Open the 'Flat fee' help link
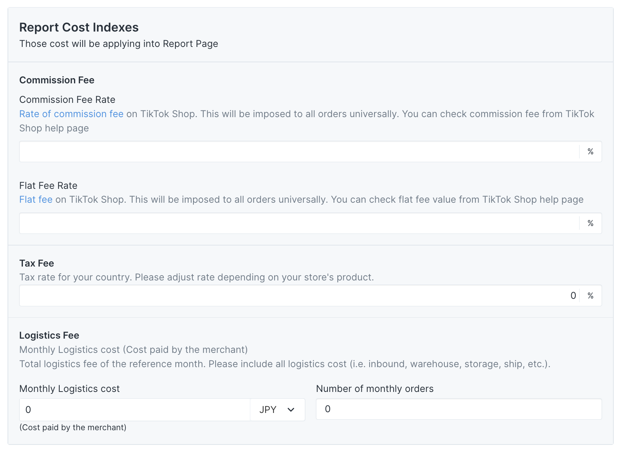The height and width of the screenshot is (452, 625). (x=36, y=200)
